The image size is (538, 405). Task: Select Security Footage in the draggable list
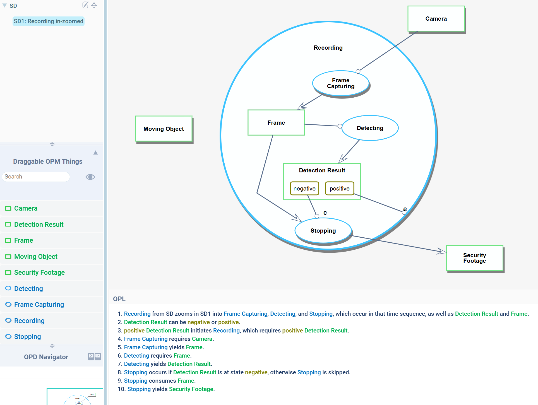click(39, 273)
